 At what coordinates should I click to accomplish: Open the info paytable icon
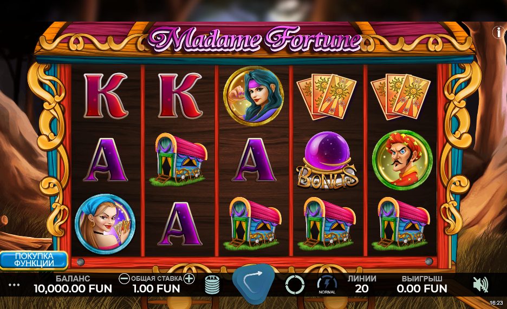pos(499,32)
